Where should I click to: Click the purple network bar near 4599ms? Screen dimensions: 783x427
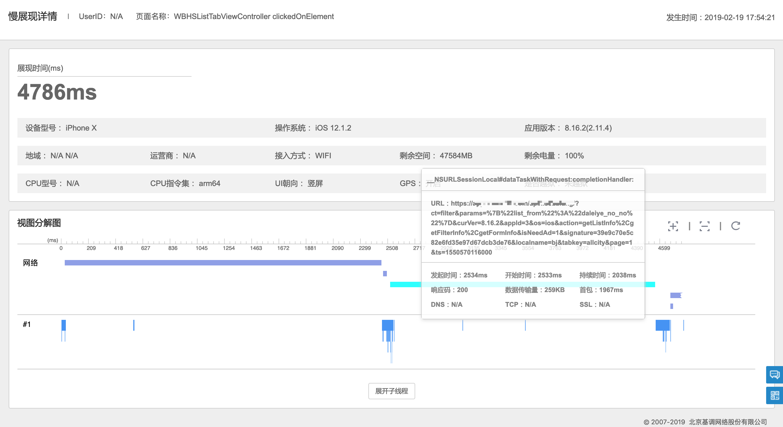tap(676, 295)
